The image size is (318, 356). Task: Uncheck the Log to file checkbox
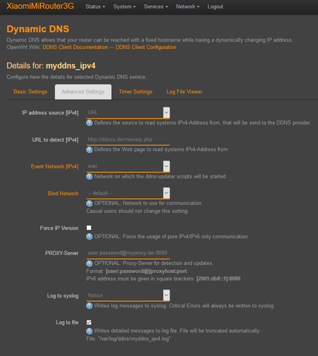[89, 323]
